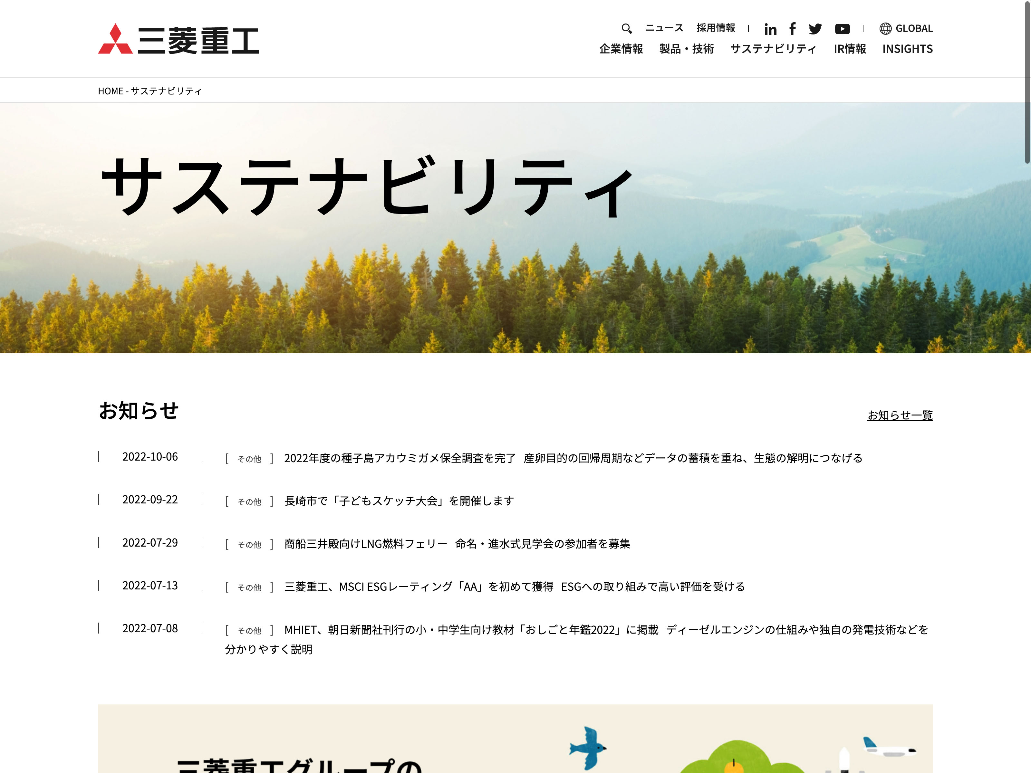Click the page's vertical scrollbar thumb

point(1027,81)
